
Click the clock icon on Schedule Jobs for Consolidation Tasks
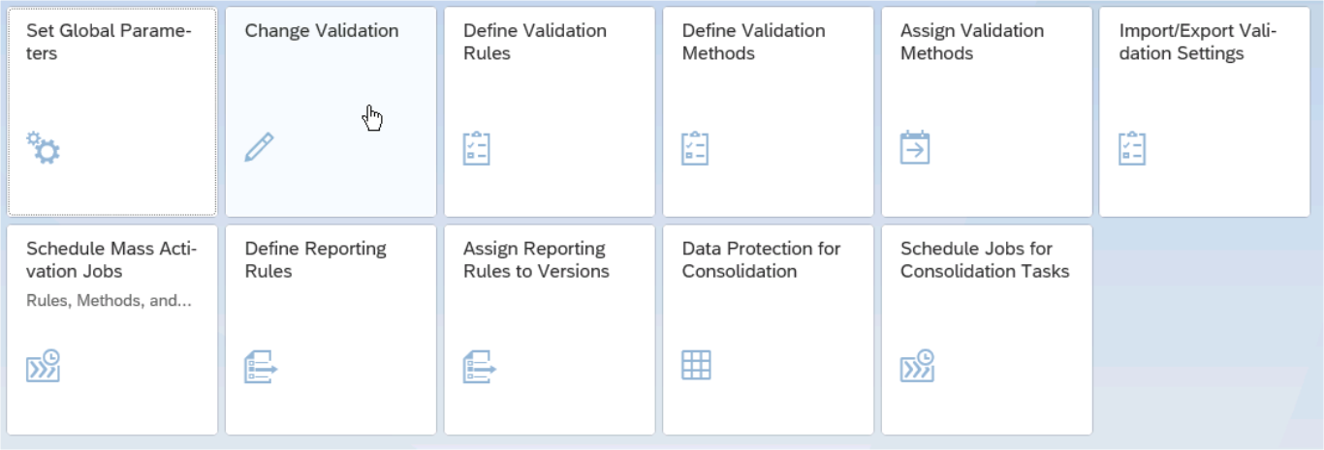(x=917, y=366)
